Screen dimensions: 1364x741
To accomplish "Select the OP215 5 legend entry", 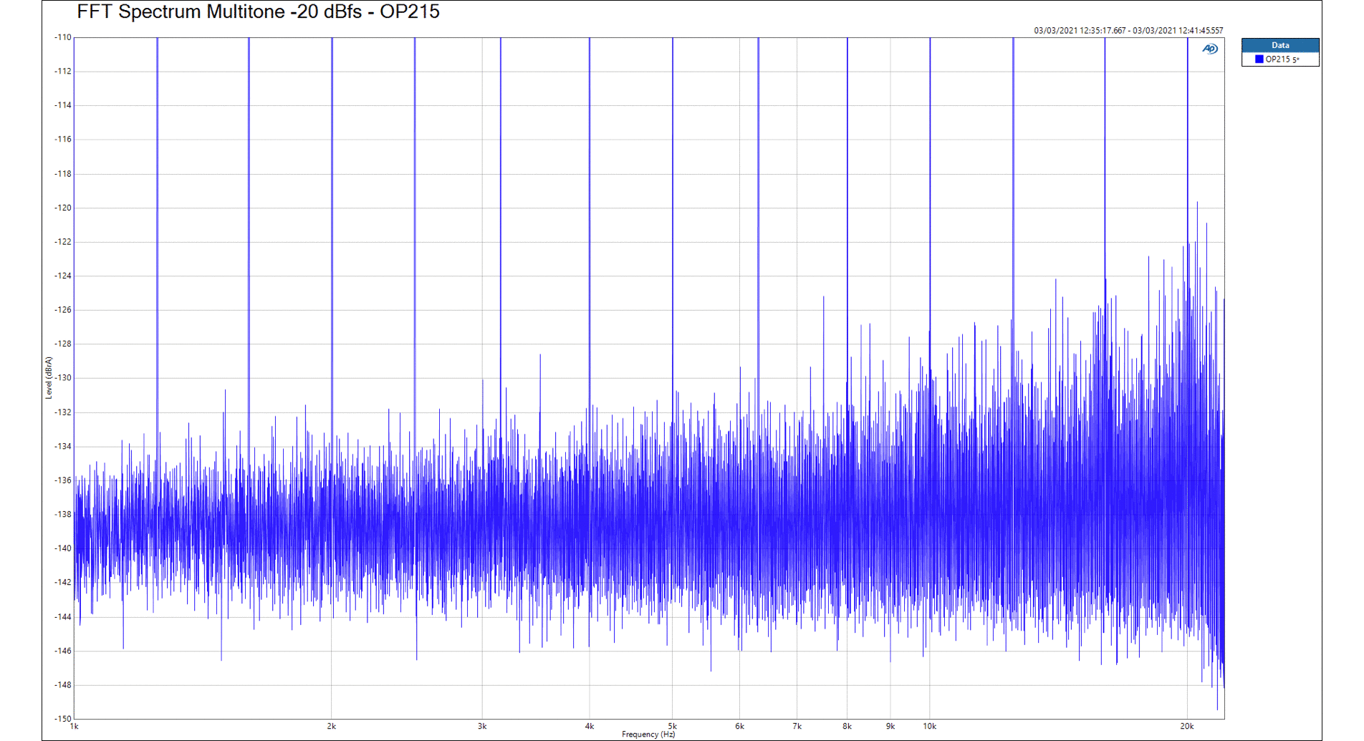I will (x=1282, y=59).
